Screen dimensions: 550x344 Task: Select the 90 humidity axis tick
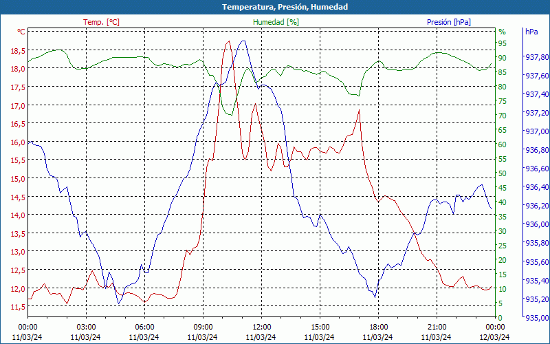coord(503,58)
